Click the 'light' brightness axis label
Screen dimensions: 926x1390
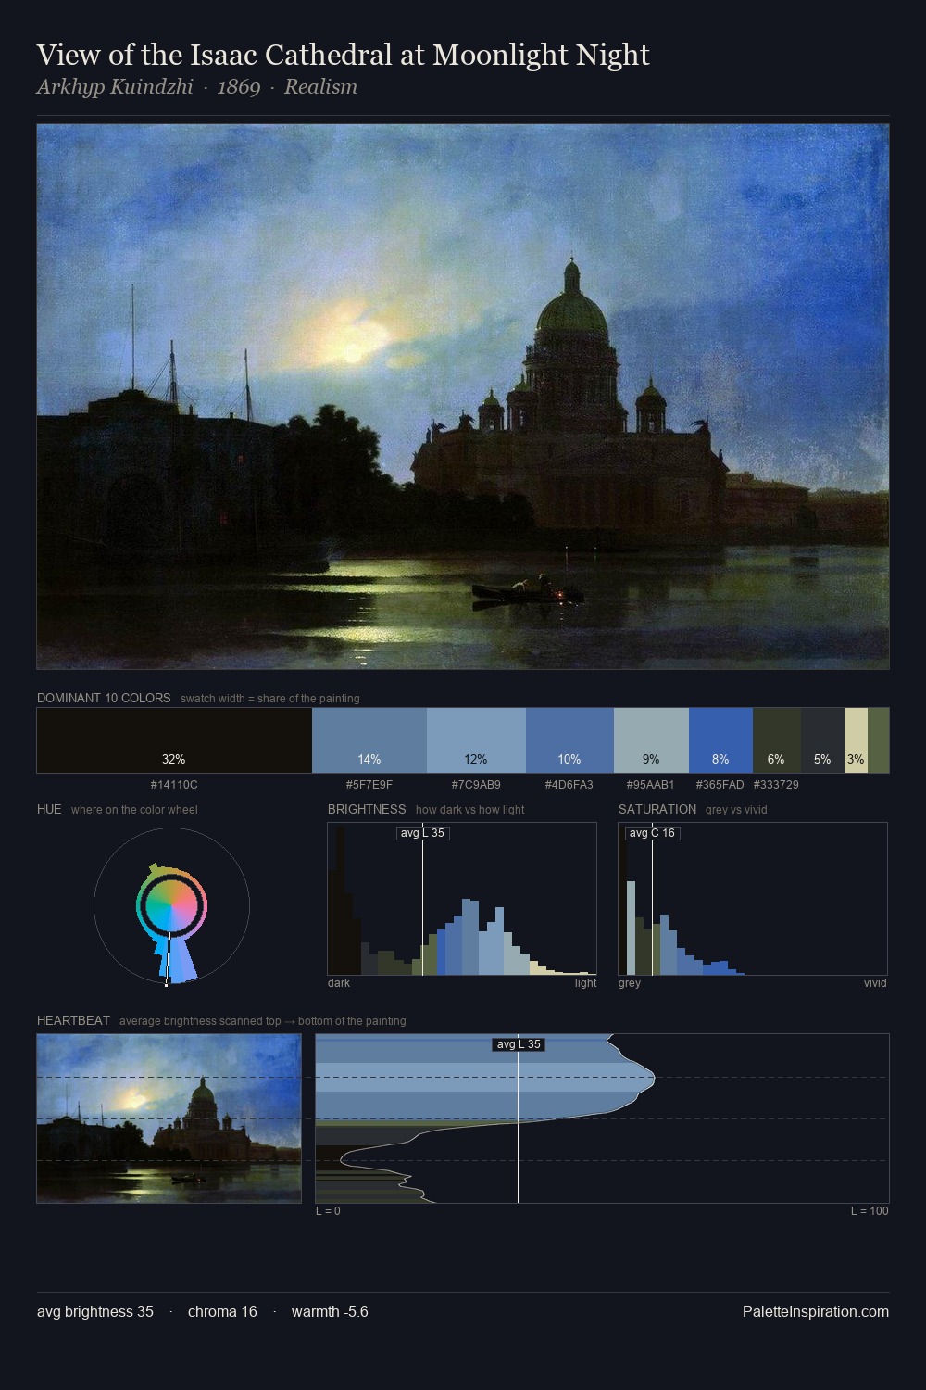click(585, 983)
